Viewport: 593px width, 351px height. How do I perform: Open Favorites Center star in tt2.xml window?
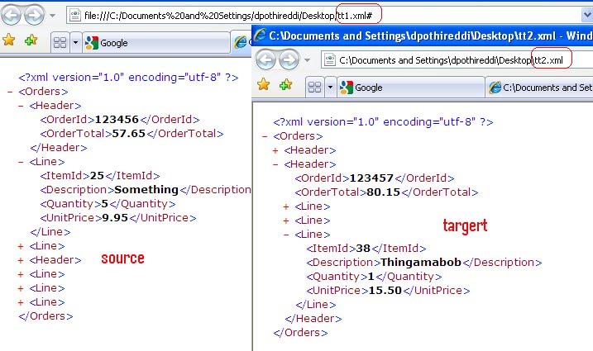(x=264, y=84)
